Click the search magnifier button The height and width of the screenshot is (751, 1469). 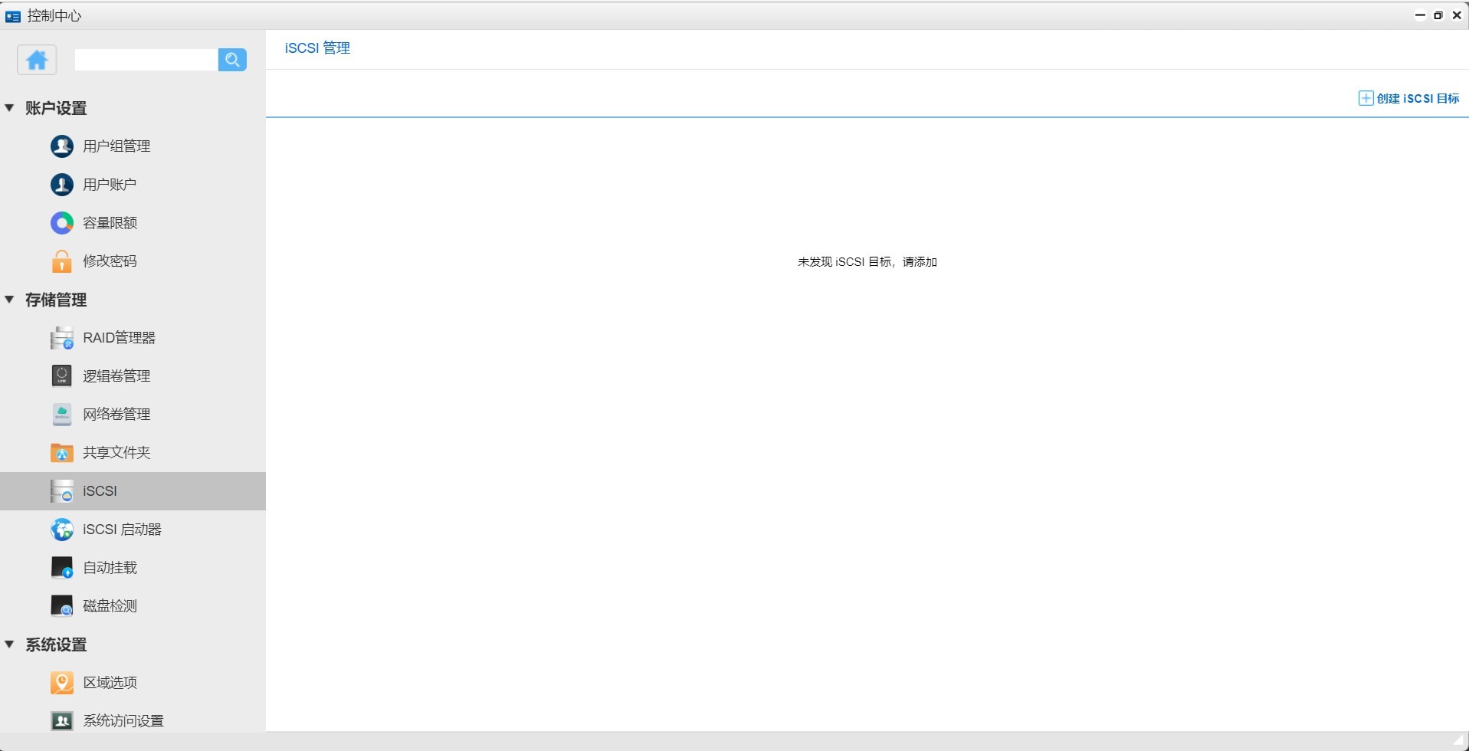(x=232, y=60)
